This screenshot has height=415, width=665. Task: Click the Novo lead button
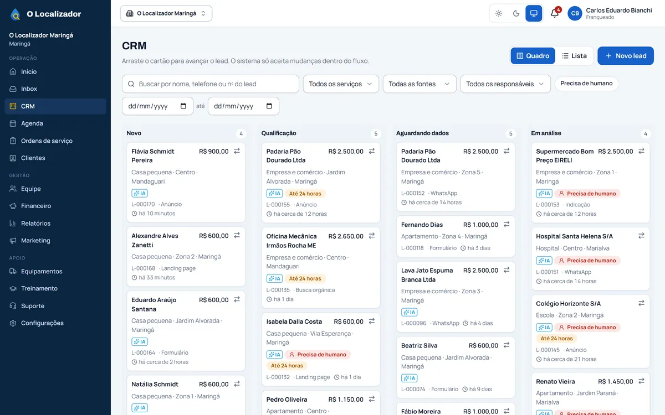(626, 56)
